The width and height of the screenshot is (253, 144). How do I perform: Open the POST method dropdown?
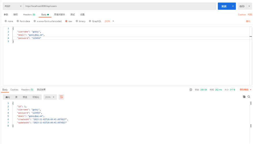click(13, 6)
